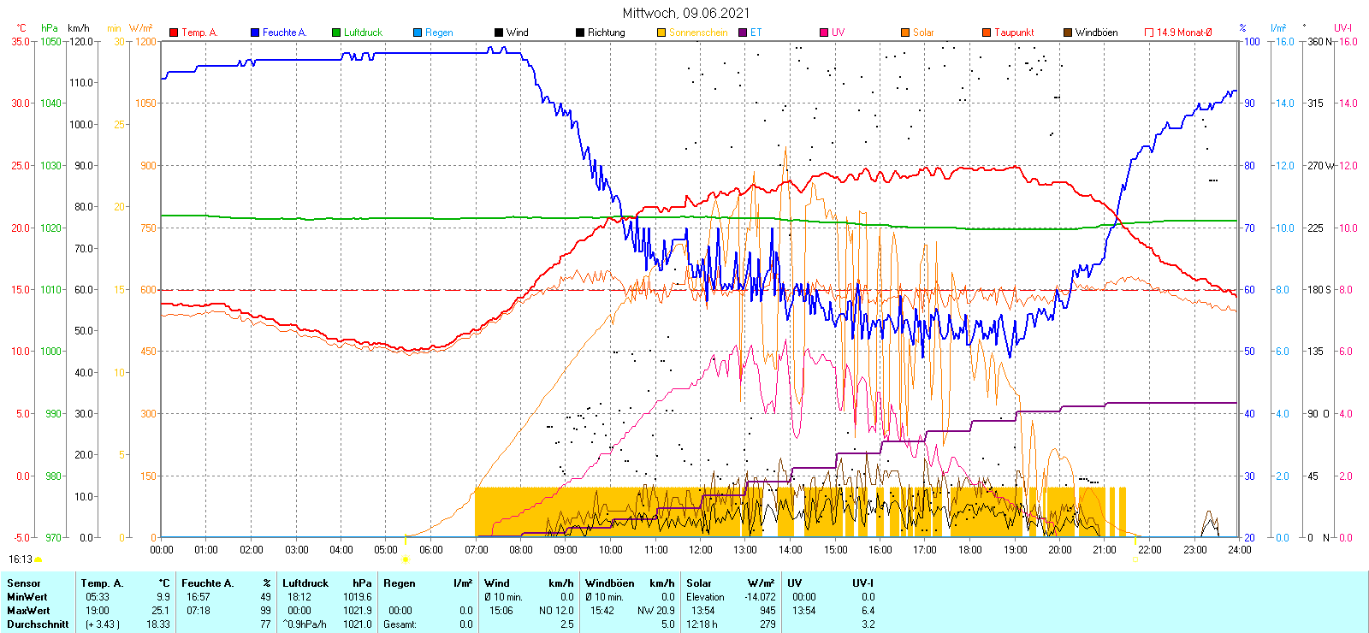This screenshot has height=633, width=1369.
Task: Click the Richtung legend label
Action: coord(606,33)
